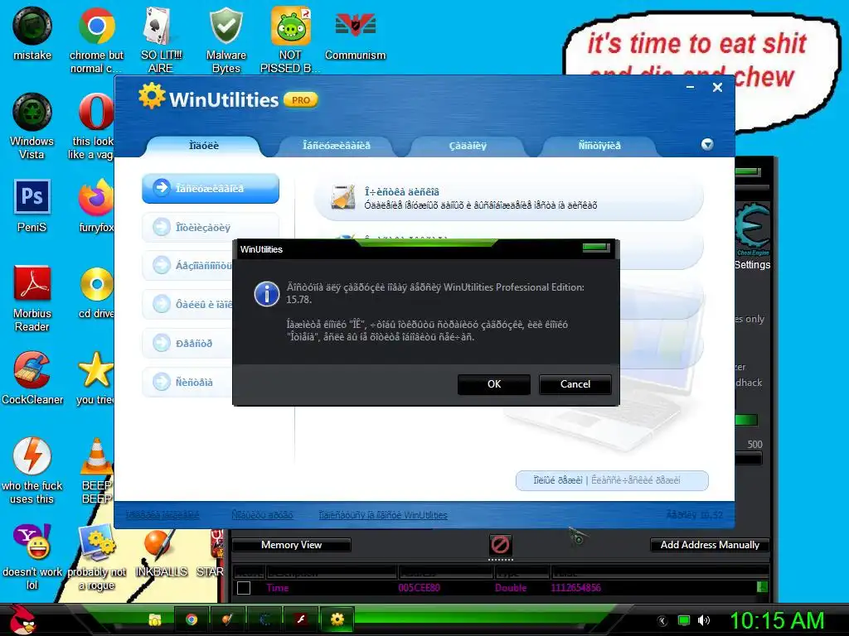This screenshot has width=849, height=636.
Task: Switch to the 'Çàäàíèÿ' tab
Action: point(468,146)
